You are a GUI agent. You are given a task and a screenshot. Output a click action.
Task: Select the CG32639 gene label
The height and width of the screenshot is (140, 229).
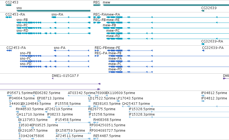tap(209, 8)
